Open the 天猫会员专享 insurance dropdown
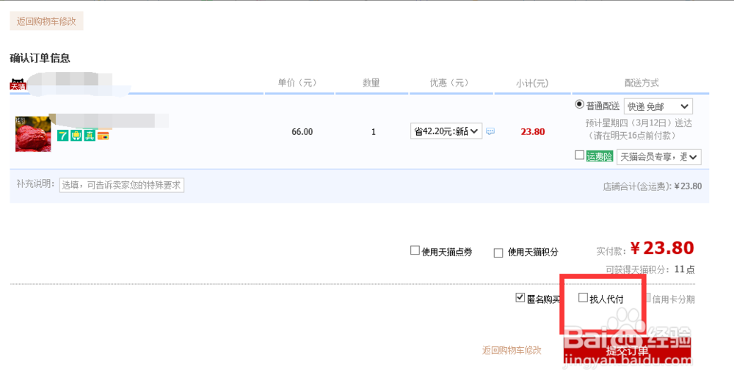The height and width of the screenshot is (386, 734). pos(660,156)
